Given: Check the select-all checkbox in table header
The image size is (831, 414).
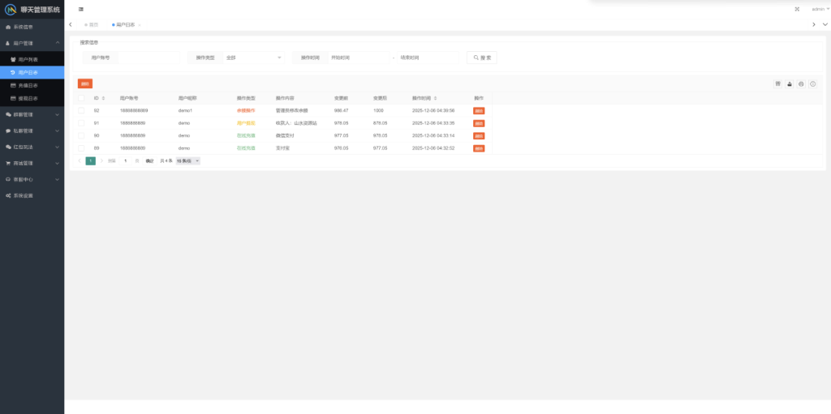Looking at the screenshot, I should pyautogui.click(x=81, y=98).
